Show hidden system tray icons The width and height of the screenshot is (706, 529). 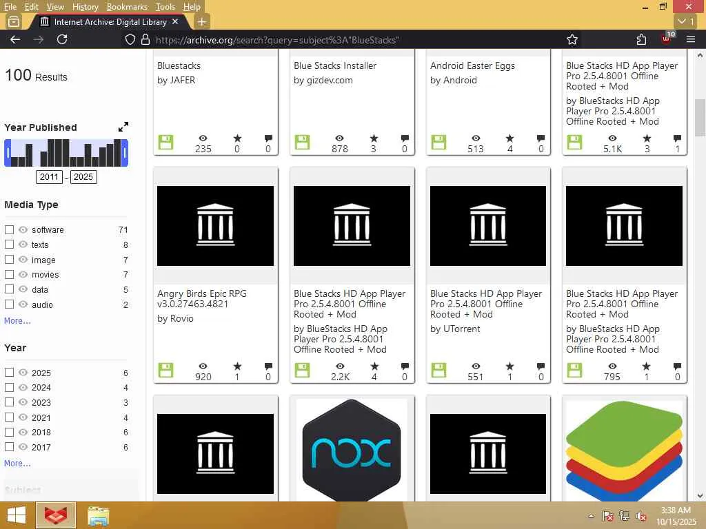point(591,516)
